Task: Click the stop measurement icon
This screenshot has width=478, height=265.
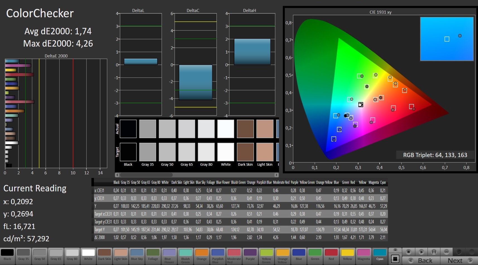Action: click(408, 252)
